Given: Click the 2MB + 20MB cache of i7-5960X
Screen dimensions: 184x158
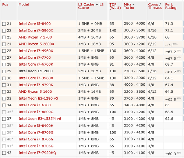Looking at the screenshot, I should click(89, 30).
